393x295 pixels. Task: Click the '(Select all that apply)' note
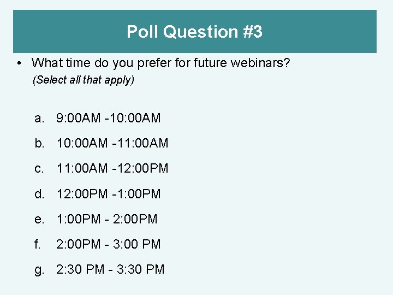click(x=84, y=80)
